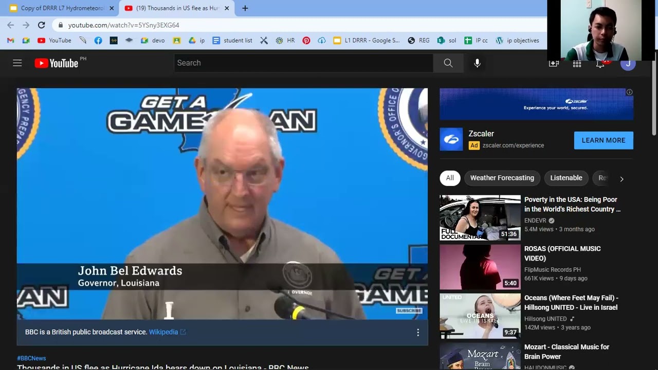
Task: Open the REG bookmark
Action: click(418, 40)
